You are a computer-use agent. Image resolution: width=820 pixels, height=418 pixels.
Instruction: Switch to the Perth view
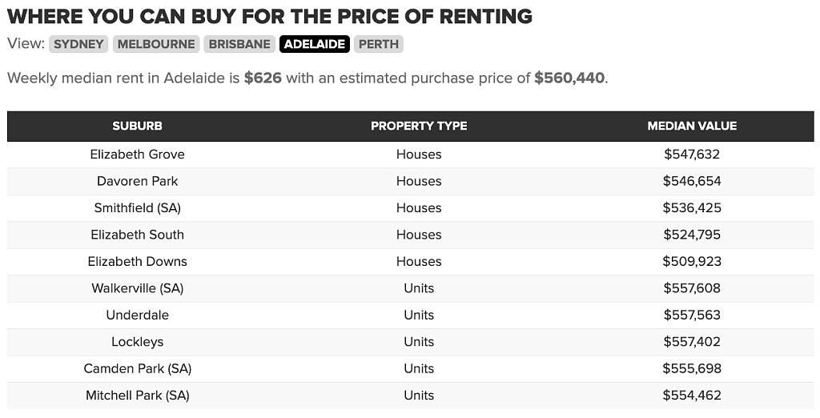pyautogui.click(x=379, y=44)
